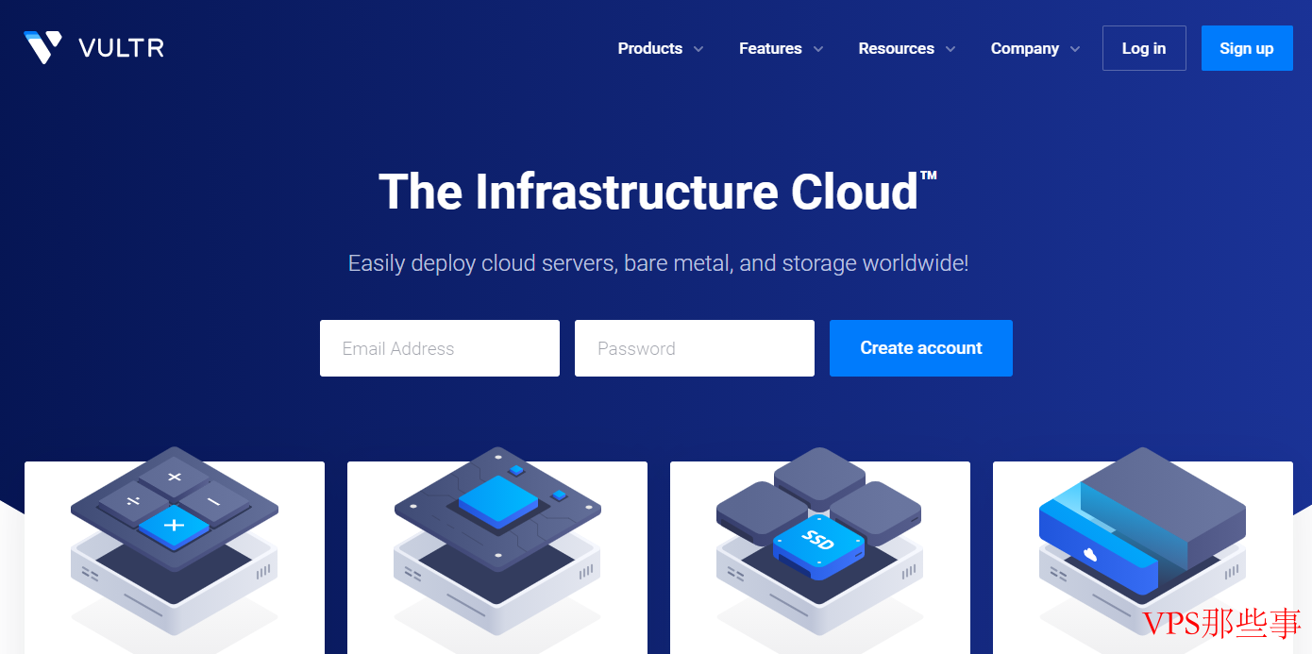Click the Log in button
1312x654 pixels.
1144,48
